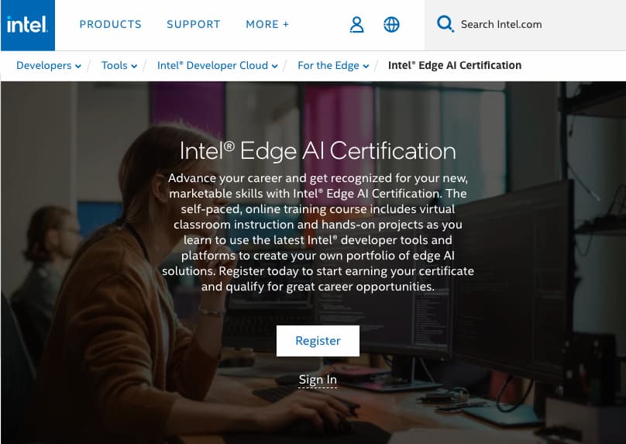This screenshot has height=444, width=626.
Task: Click the Intel logo
Action: pyautogui.click(x=28, y=25)
